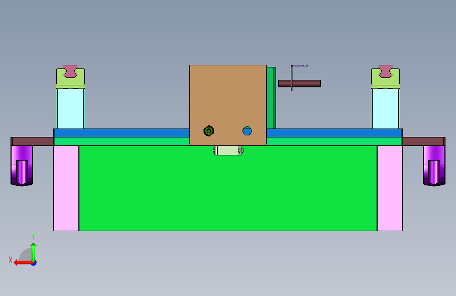Select the right lime green slider block
This screenshot has height=296, width=456.
click(386, 82)
